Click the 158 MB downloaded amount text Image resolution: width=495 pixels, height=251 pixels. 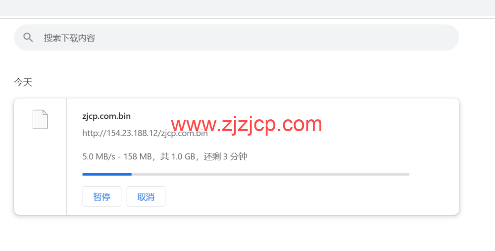138,156
